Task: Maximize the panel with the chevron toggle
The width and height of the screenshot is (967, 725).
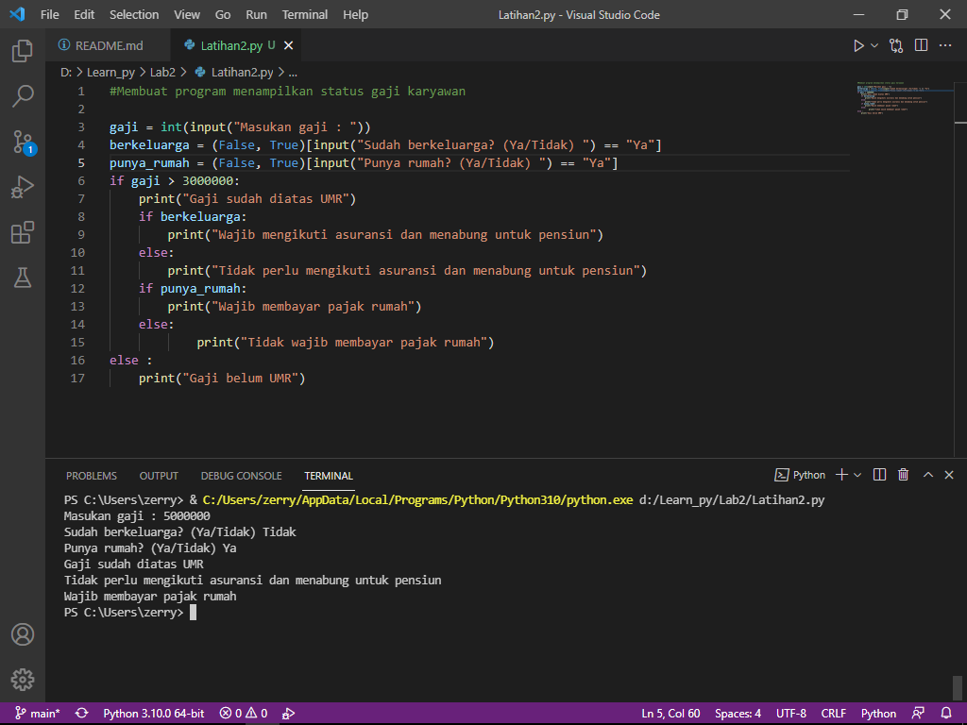Action: 926,475
